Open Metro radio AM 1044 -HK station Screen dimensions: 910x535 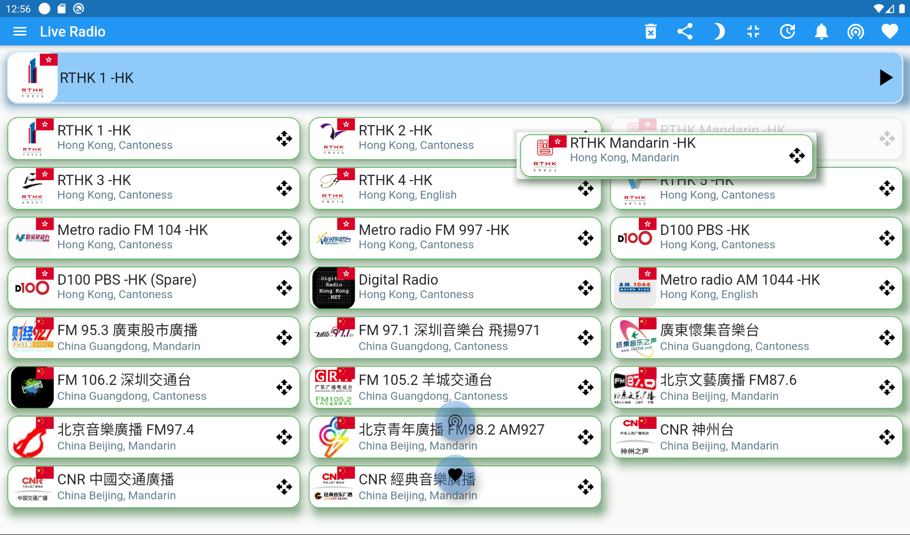(756, 288)
